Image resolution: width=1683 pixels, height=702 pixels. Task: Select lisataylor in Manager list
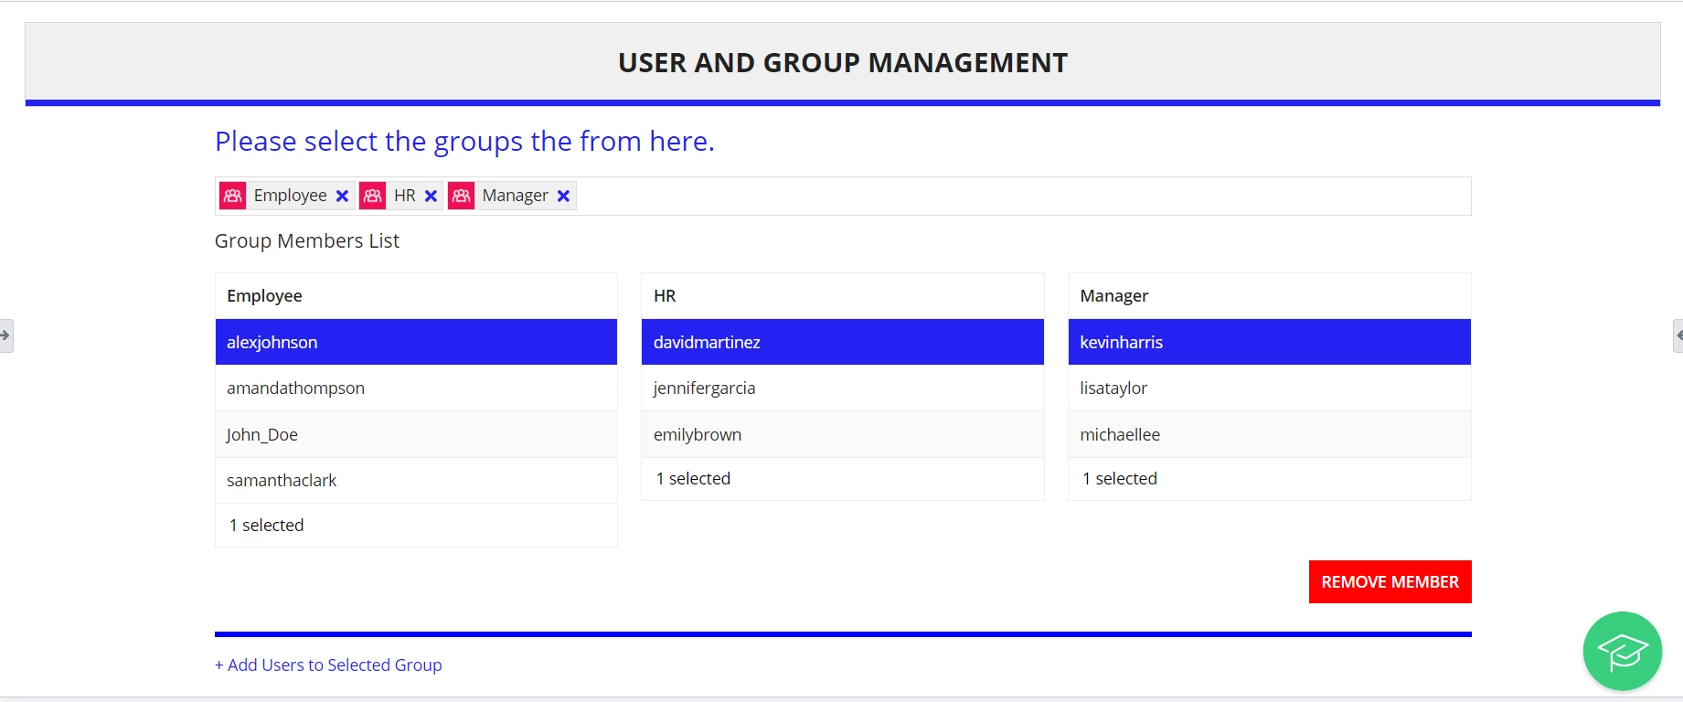1269,388
